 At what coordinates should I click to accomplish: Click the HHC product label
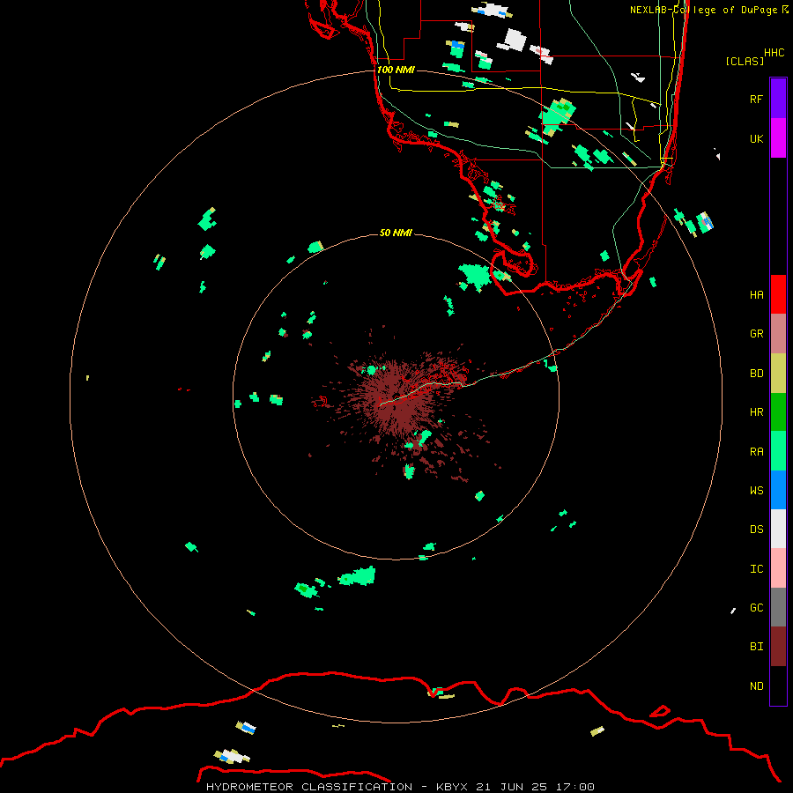(x=774, y=53)
